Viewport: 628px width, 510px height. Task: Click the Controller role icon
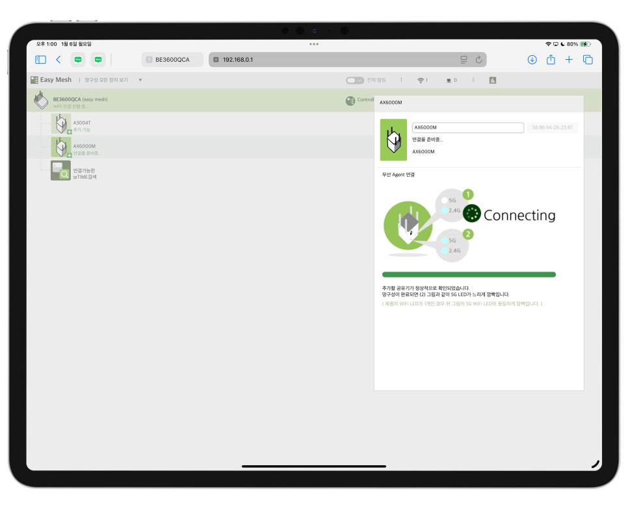[x=350, y=101]
